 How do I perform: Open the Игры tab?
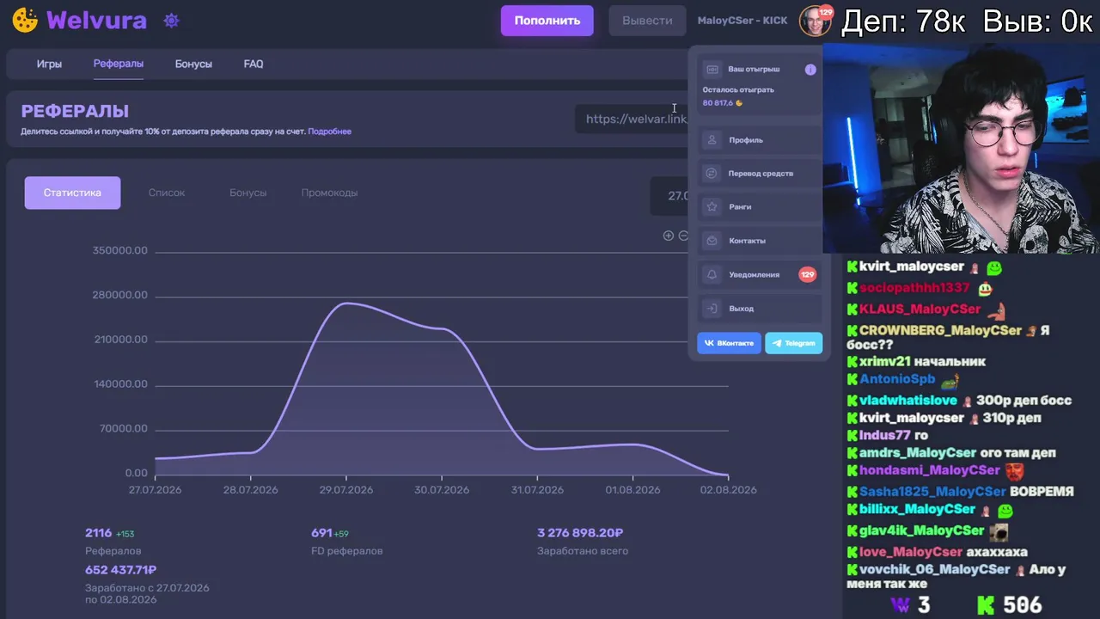(49, 64)
